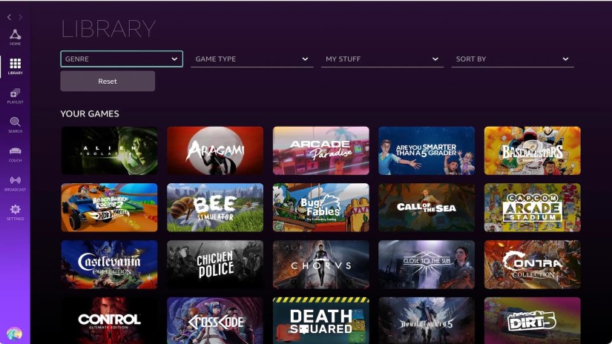
Task: Open the Playlist section
Action: 16,96
